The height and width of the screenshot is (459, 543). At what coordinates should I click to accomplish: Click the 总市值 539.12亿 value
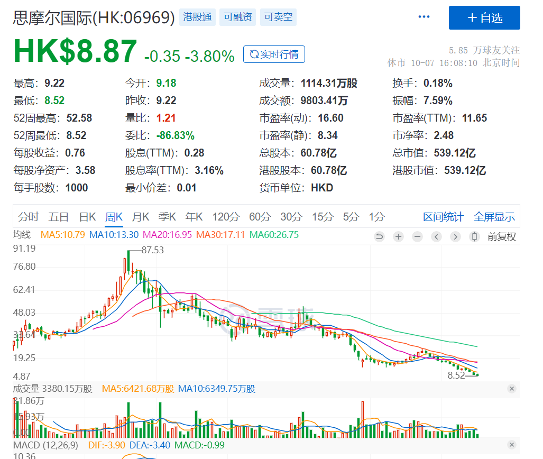pyautogui.click(x=454, y=153)
